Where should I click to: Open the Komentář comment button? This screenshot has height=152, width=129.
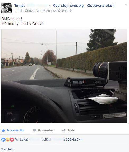(x=43, y=130)
